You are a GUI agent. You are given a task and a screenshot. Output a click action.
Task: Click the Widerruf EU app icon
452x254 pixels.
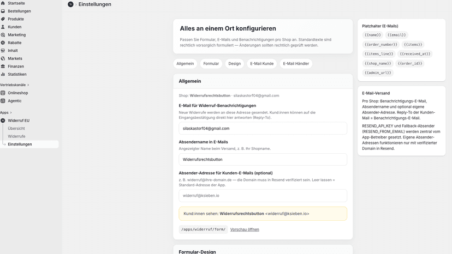coord(3,120)
